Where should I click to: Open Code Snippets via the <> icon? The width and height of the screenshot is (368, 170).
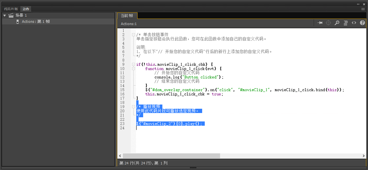coord(354,22)
